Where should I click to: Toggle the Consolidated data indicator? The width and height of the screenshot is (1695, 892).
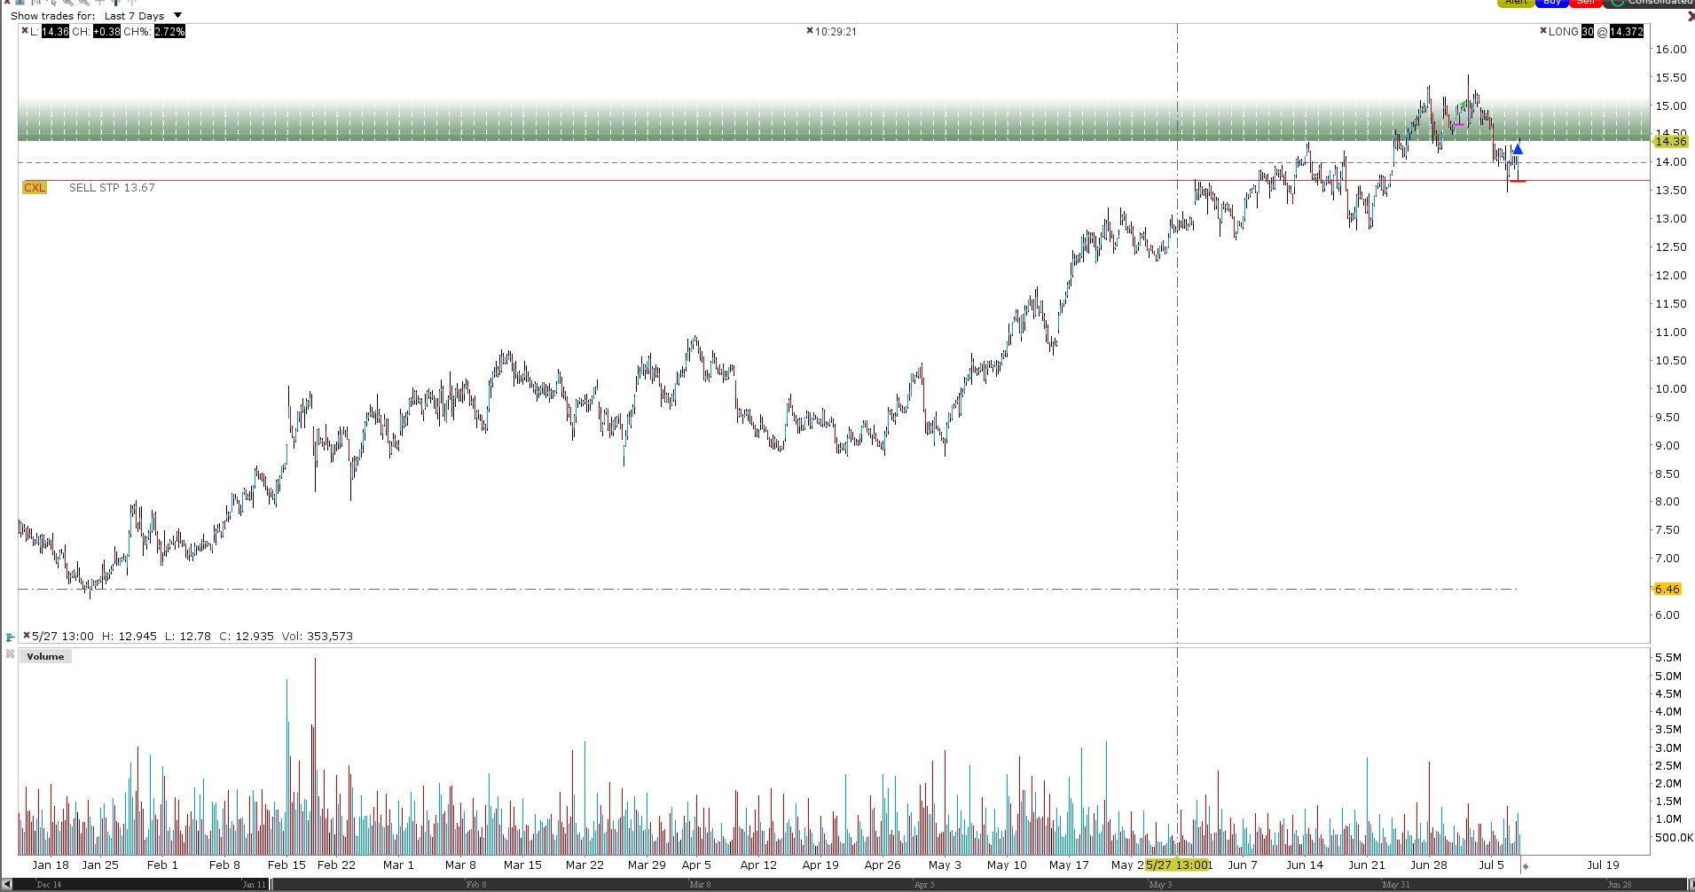1649,3
